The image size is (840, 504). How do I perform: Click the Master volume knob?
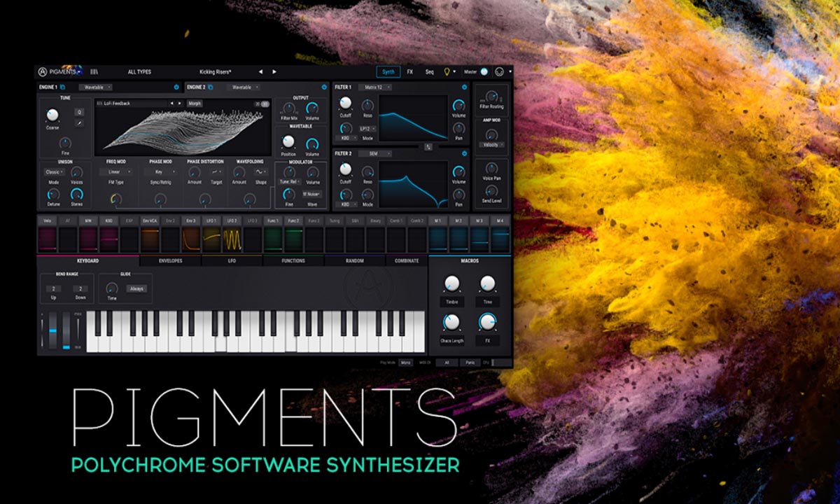[484, 71]
